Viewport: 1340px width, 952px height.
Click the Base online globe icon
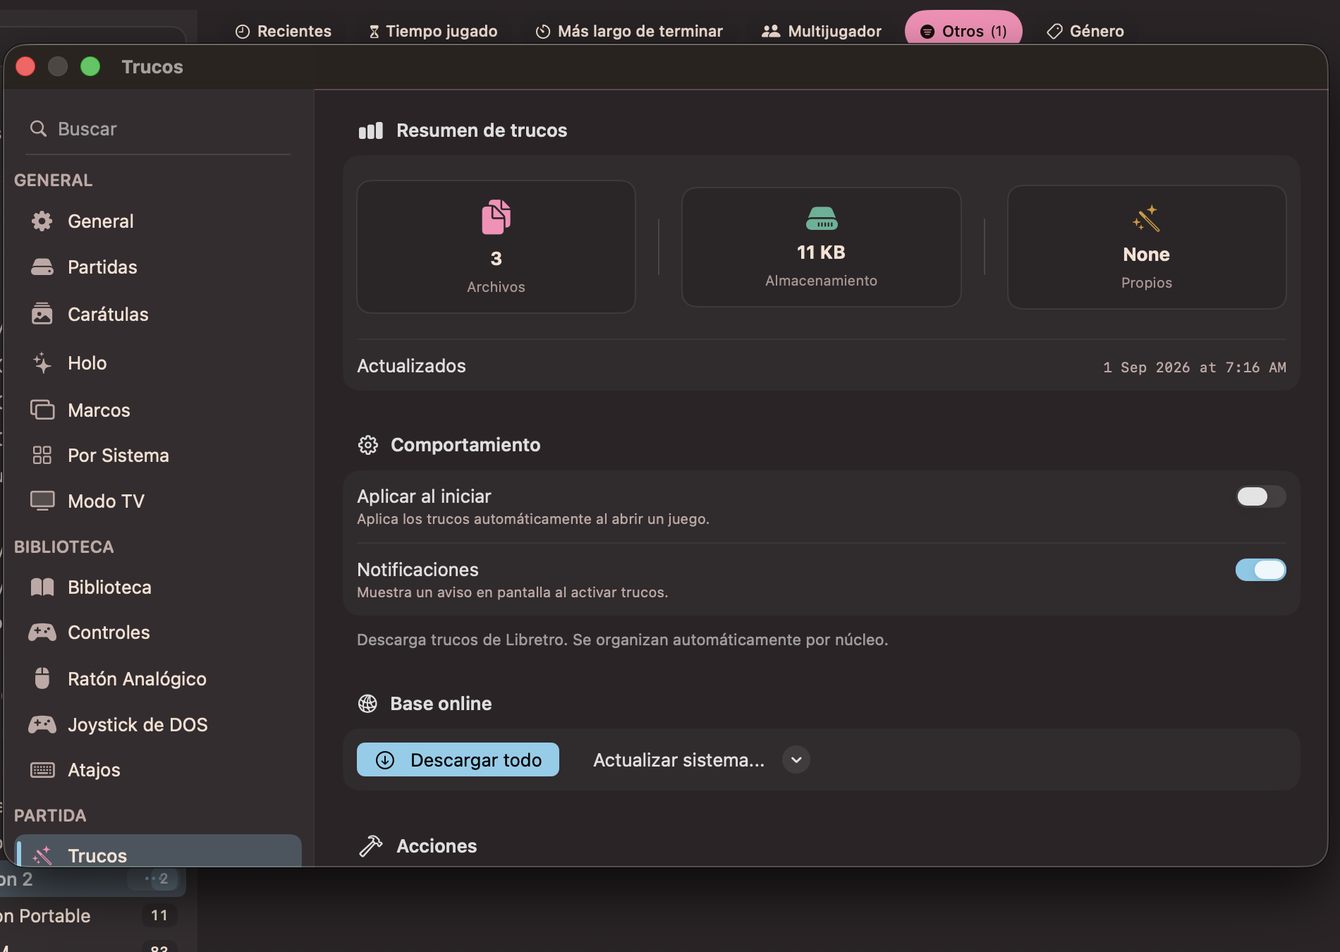pyautogui.click(x=367, y=704)
